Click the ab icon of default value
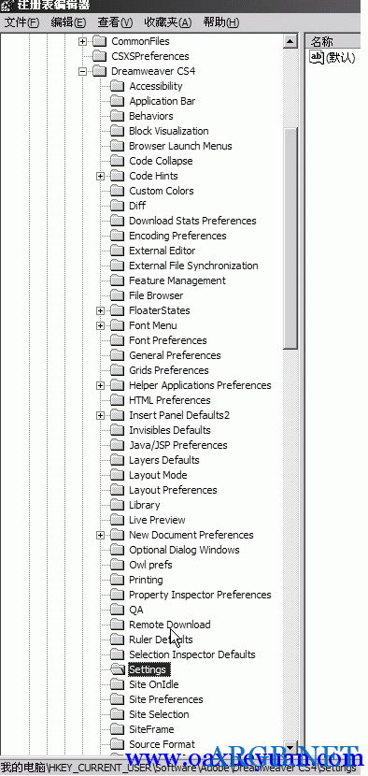The height and width of the screenshot is (776, 368). (317, 57)
